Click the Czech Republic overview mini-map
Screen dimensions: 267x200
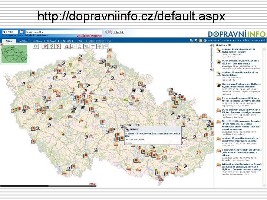click(15, 54)
